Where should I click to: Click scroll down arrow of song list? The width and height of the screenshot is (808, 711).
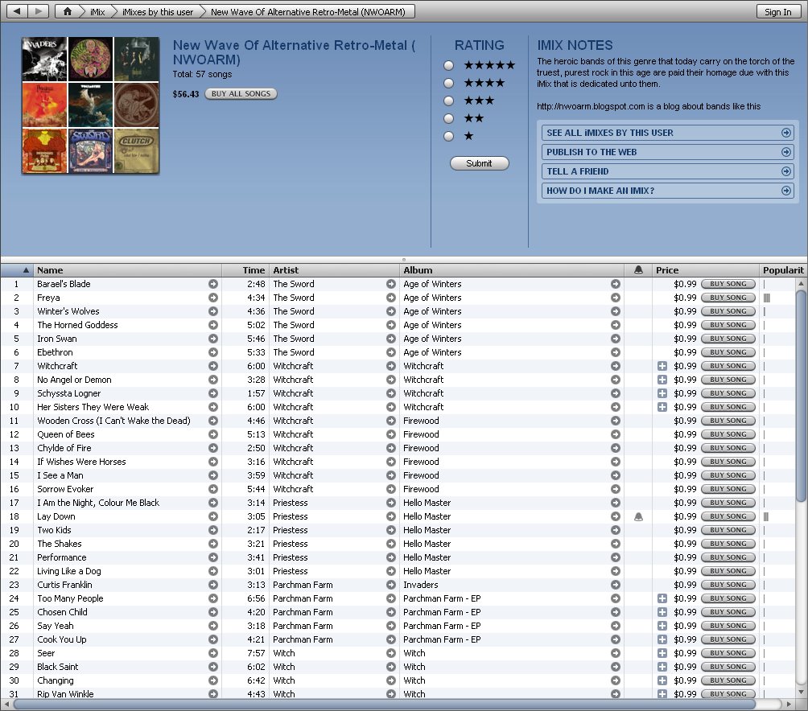click(x=801, y=693)
